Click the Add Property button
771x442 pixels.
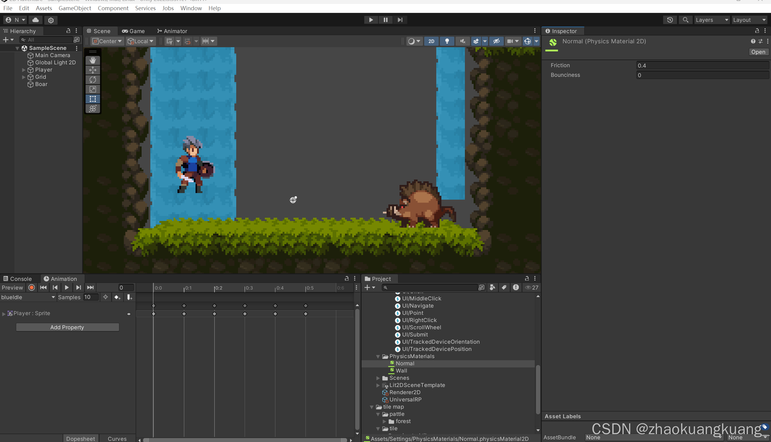[67, 327]
